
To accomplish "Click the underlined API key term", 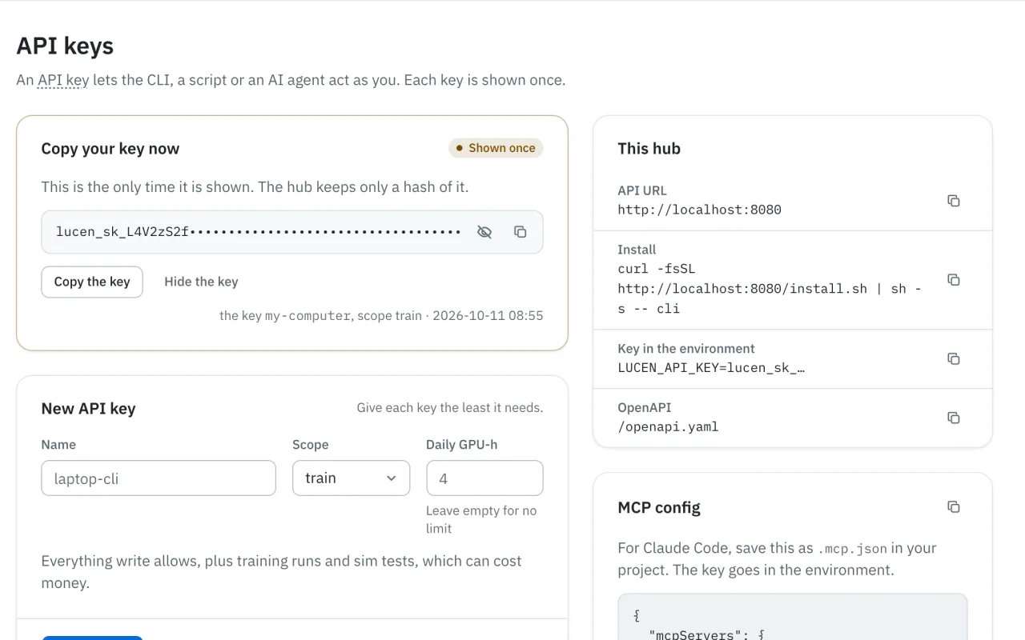I will click(63, 80).
